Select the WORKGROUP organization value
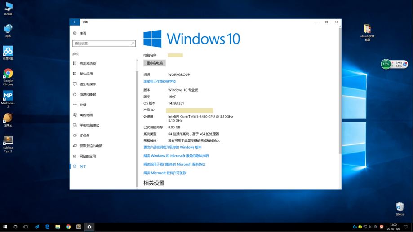 click(x=179, y=74)
